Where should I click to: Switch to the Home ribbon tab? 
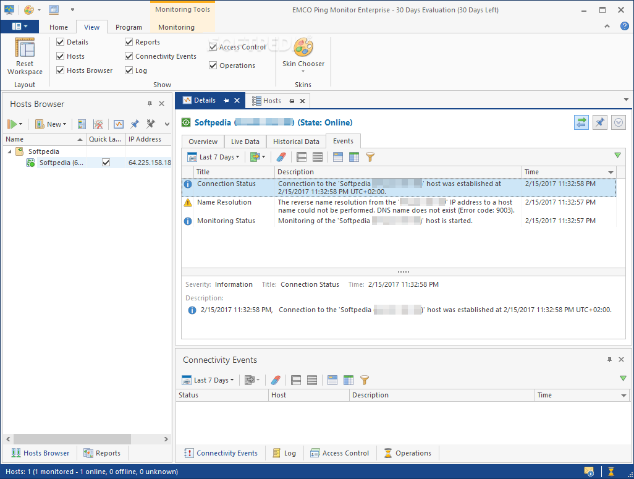coord(59,27)
